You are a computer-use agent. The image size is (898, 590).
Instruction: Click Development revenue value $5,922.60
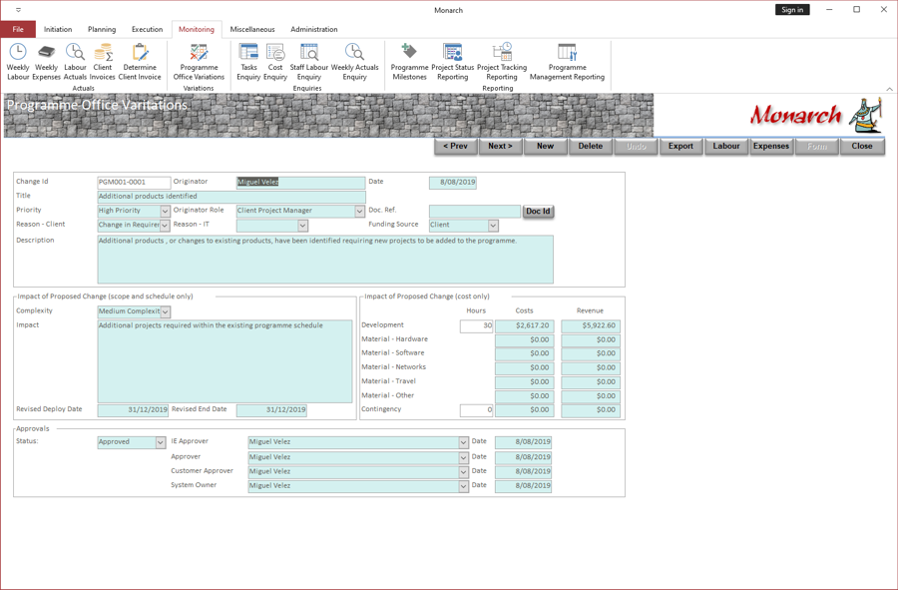click(x=591, y=325)
